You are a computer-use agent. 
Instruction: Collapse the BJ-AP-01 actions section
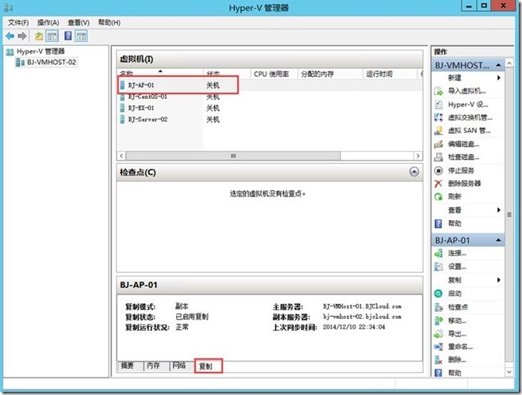pyautogui.click(x=498, y=240)
